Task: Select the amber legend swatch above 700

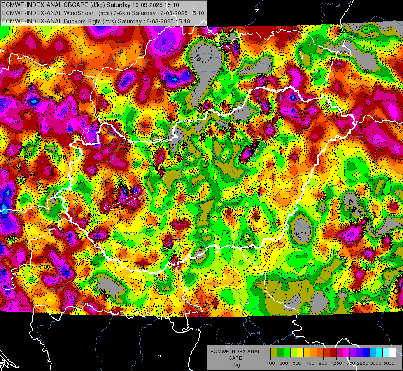Action: [307, 352]
